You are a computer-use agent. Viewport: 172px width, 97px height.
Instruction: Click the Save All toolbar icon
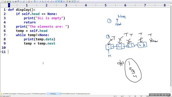coord(10,2)
